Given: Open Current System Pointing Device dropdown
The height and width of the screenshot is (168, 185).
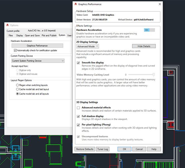Looking at the screenshot, I should point(38,61).
